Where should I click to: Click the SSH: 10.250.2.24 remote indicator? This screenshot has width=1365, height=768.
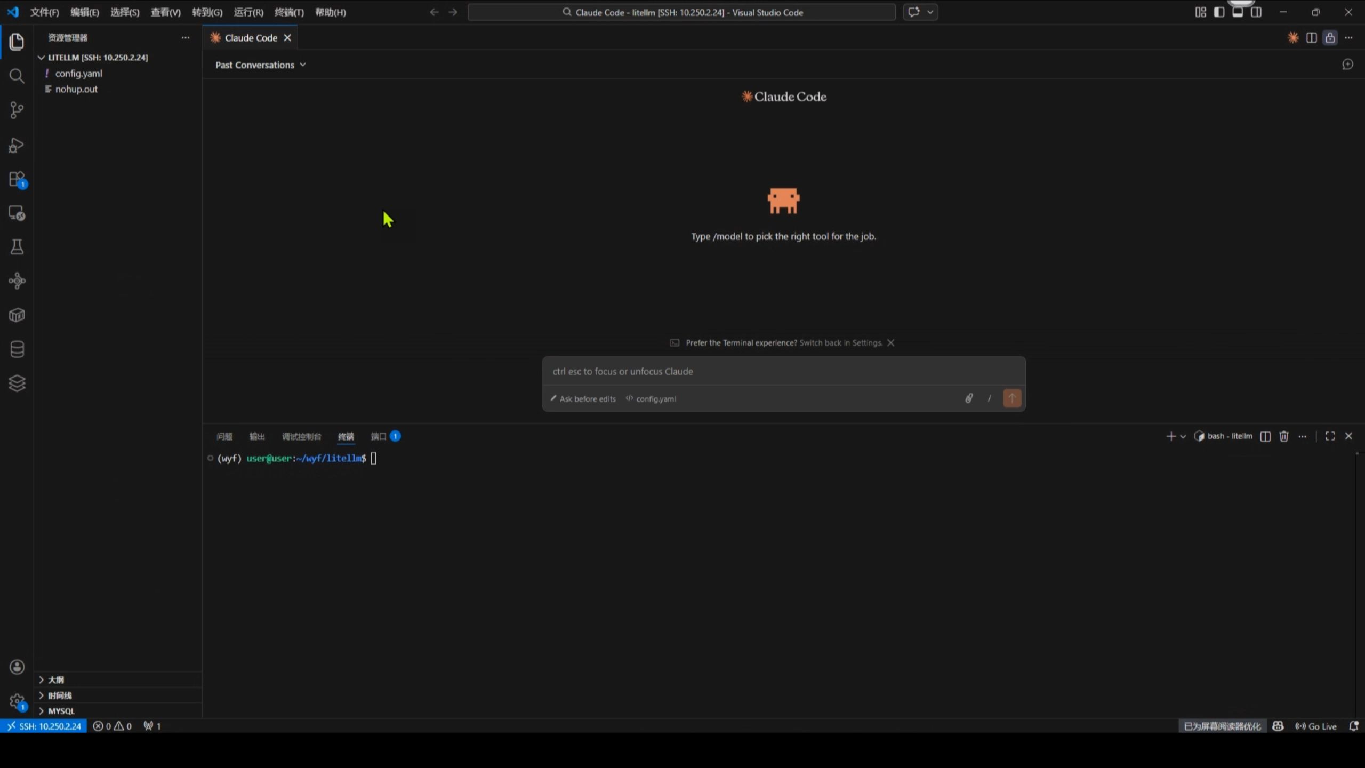[x=44, y=726]
